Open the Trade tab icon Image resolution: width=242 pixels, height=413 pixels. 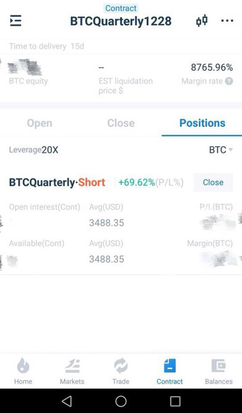[121, 366]
